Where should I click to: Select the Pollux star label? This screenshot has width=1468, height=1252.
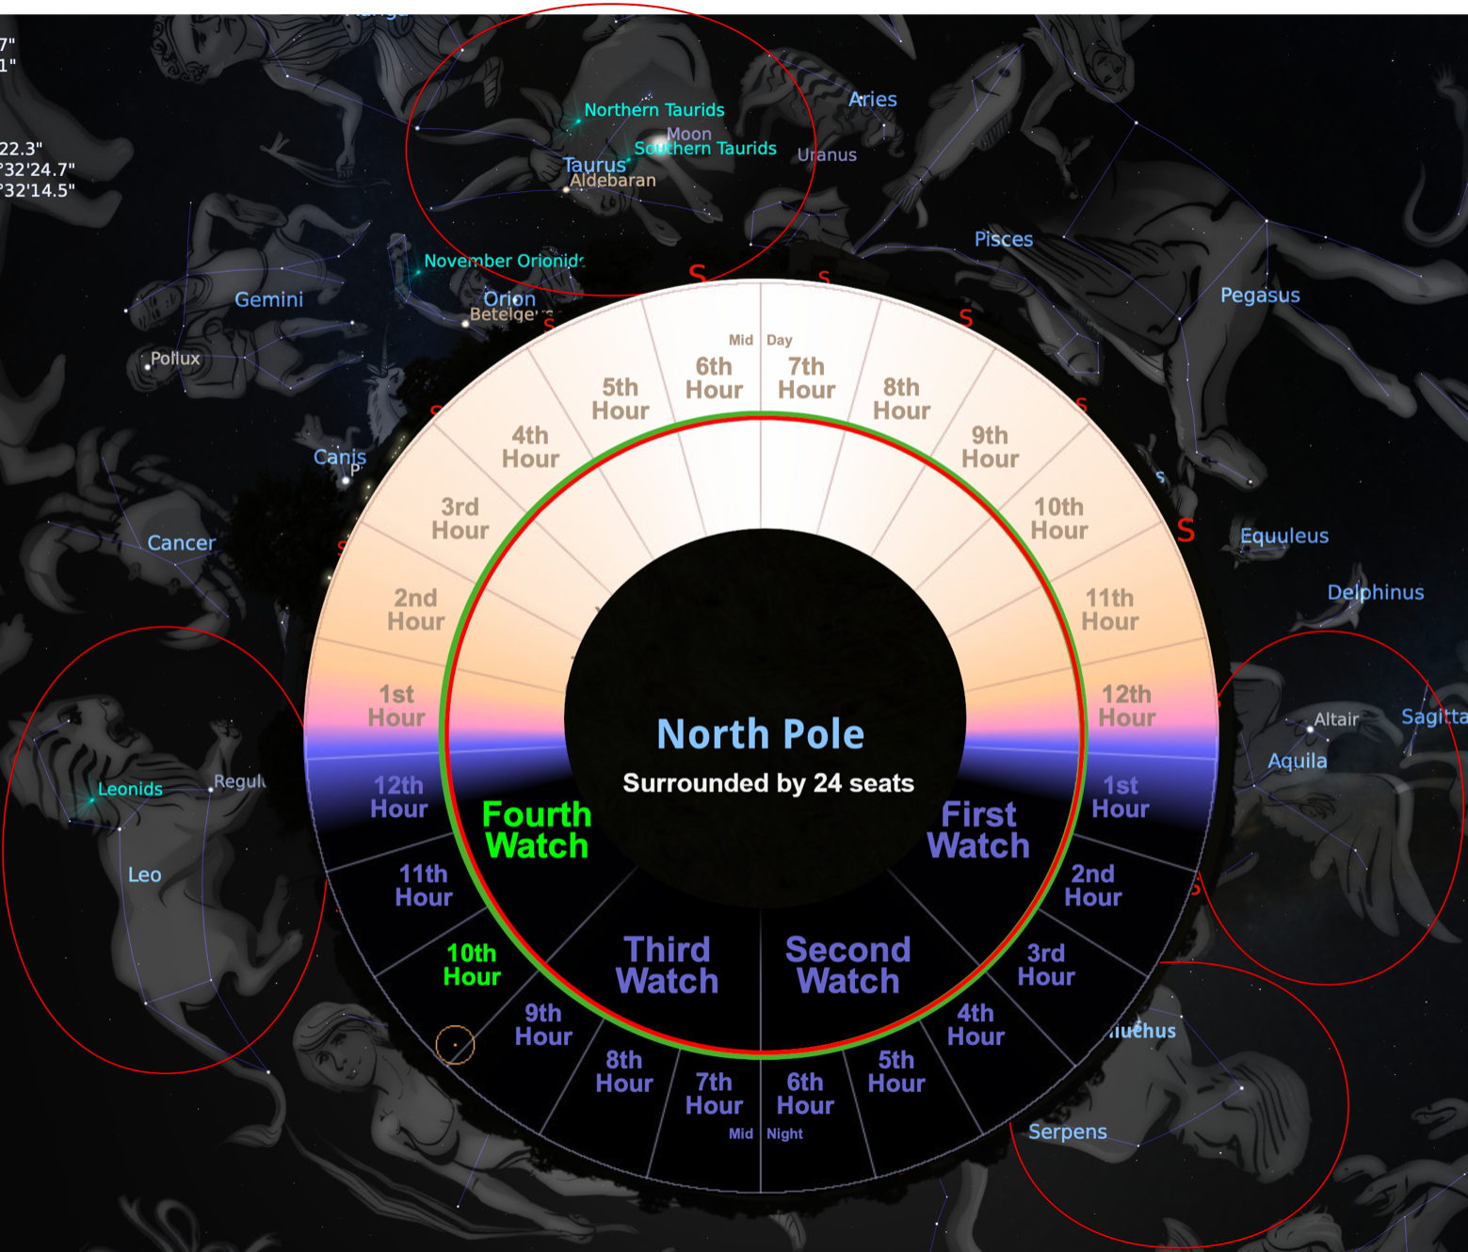click(175, 359)
